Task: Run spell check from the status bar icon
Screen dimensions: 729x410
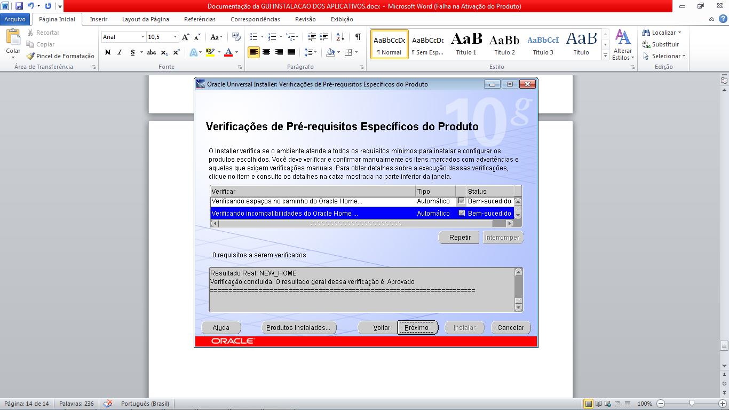Action: [x=109, y=404]
